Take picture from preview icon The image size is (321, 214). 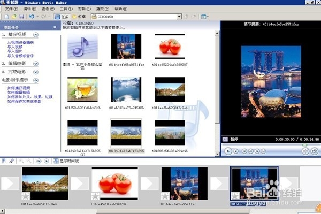pyautogui.click(x=315, y=151)
